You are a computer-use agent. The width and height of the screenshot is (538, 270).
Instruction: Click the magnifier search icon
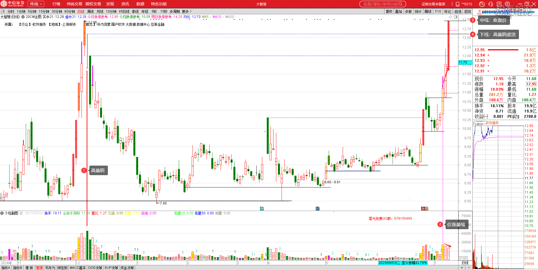tap(400, 4)
